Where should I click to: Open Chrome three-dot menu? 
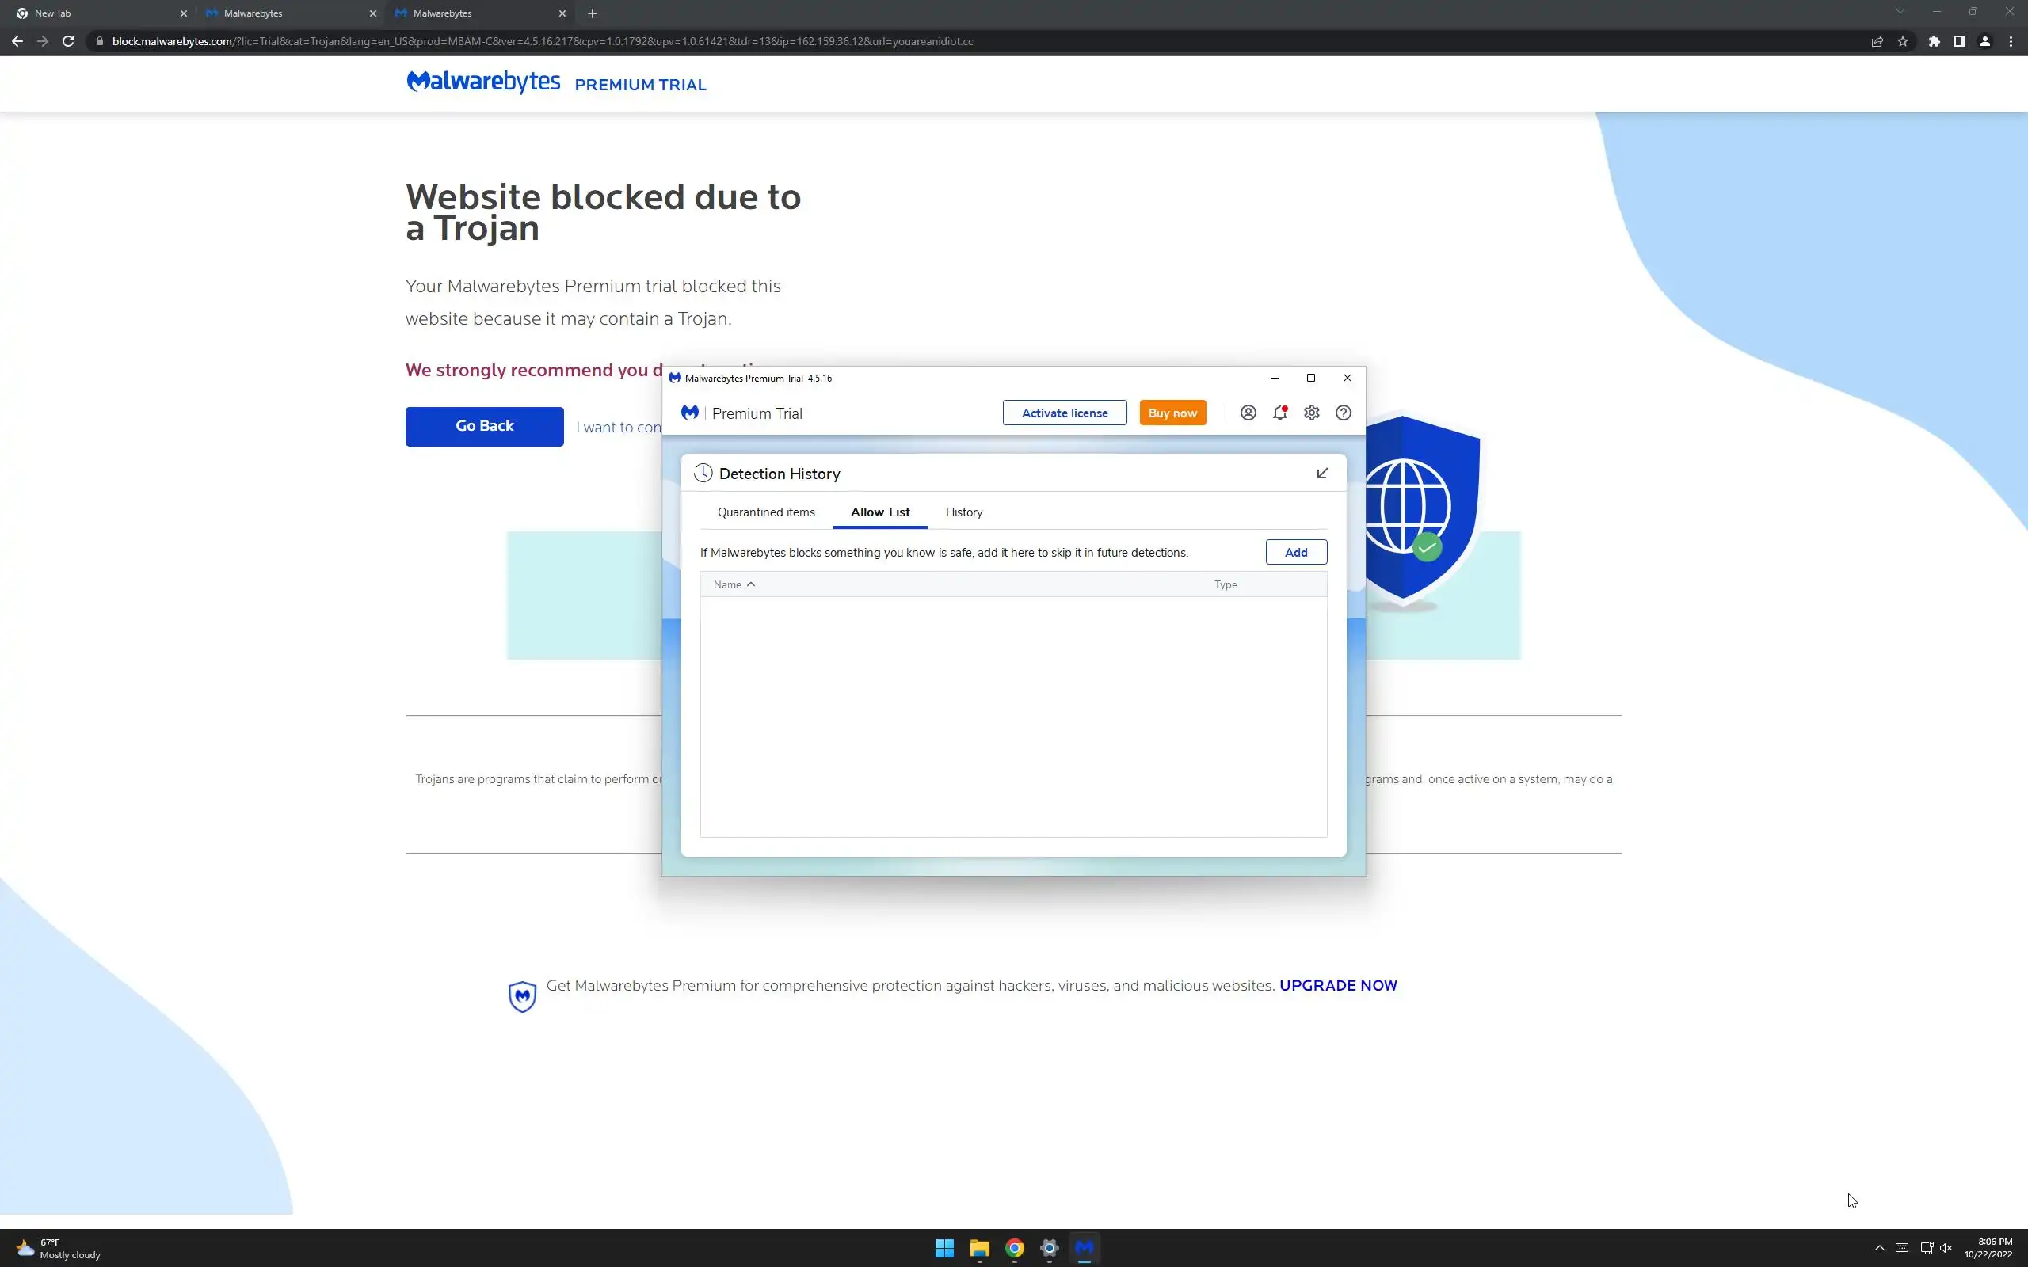coord(2011,41)
